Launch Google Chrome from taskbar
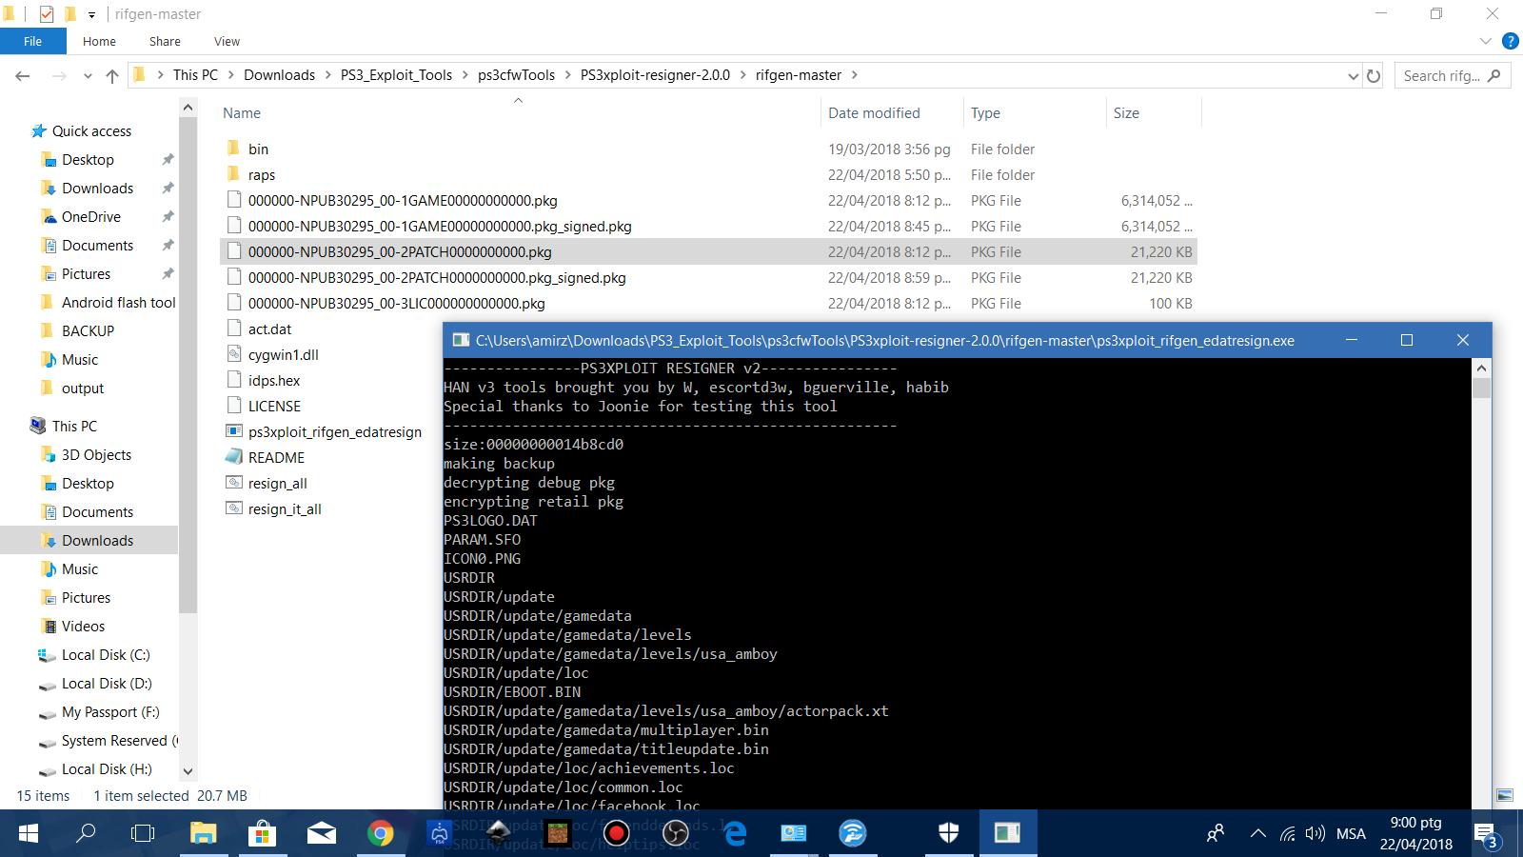 [381, 833]
